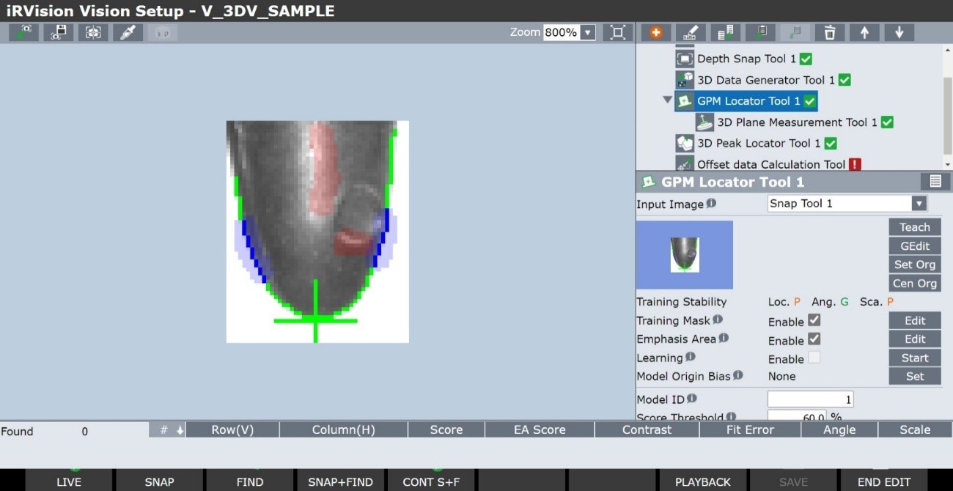Toggle the Learning Enable checkbox
Screen dimensions: 953x491
click(814, 358)
